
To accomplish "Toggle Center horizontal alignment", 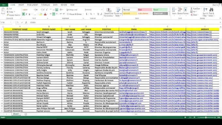I will tap(54, 14).
